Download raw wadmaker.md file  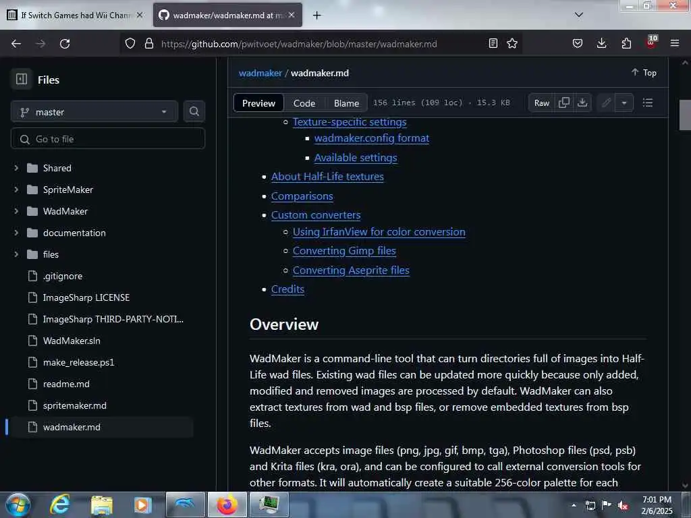point(582,103)
